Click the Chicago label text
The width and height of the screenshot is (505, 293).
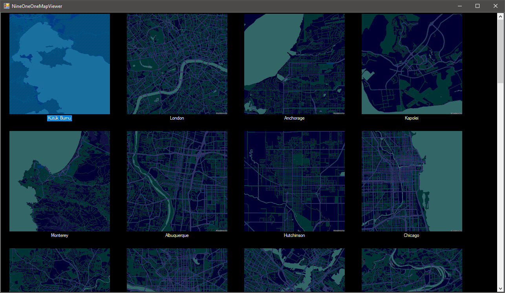click(x=412, y=235)
